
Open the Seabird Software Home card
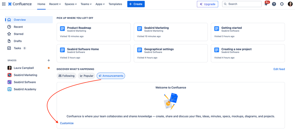(94, 53)
